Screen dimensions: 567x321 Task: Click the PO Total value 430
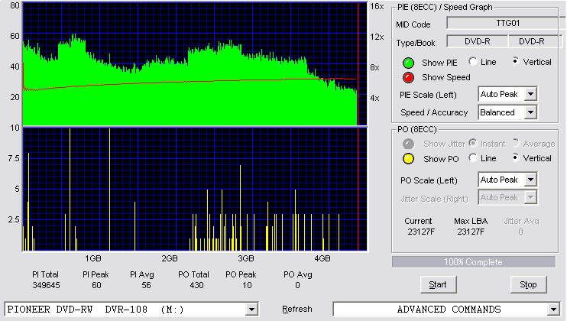[196, 285]
